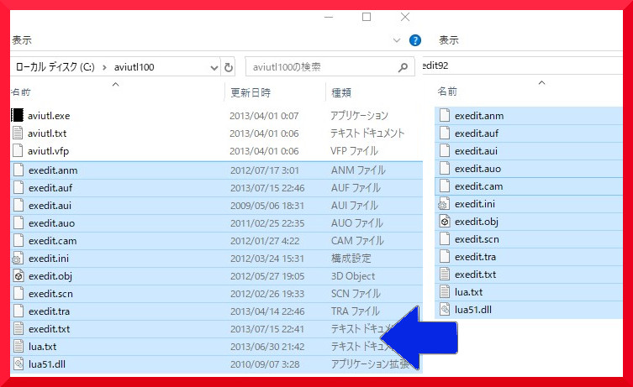Viewport: 633px width, 387px height.
Task: Click exedit.tra icon in aviutl100 window
Action: [18, 311]
